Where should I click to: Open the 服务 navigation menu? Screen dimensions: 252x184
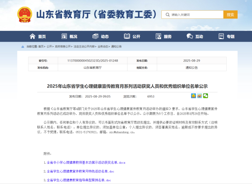tap(163, 36)
